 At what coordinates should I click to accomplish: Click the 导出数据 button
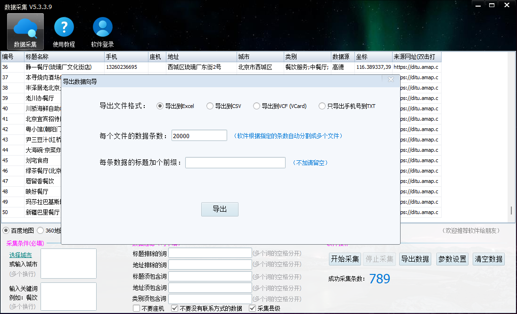pos(415,259)
